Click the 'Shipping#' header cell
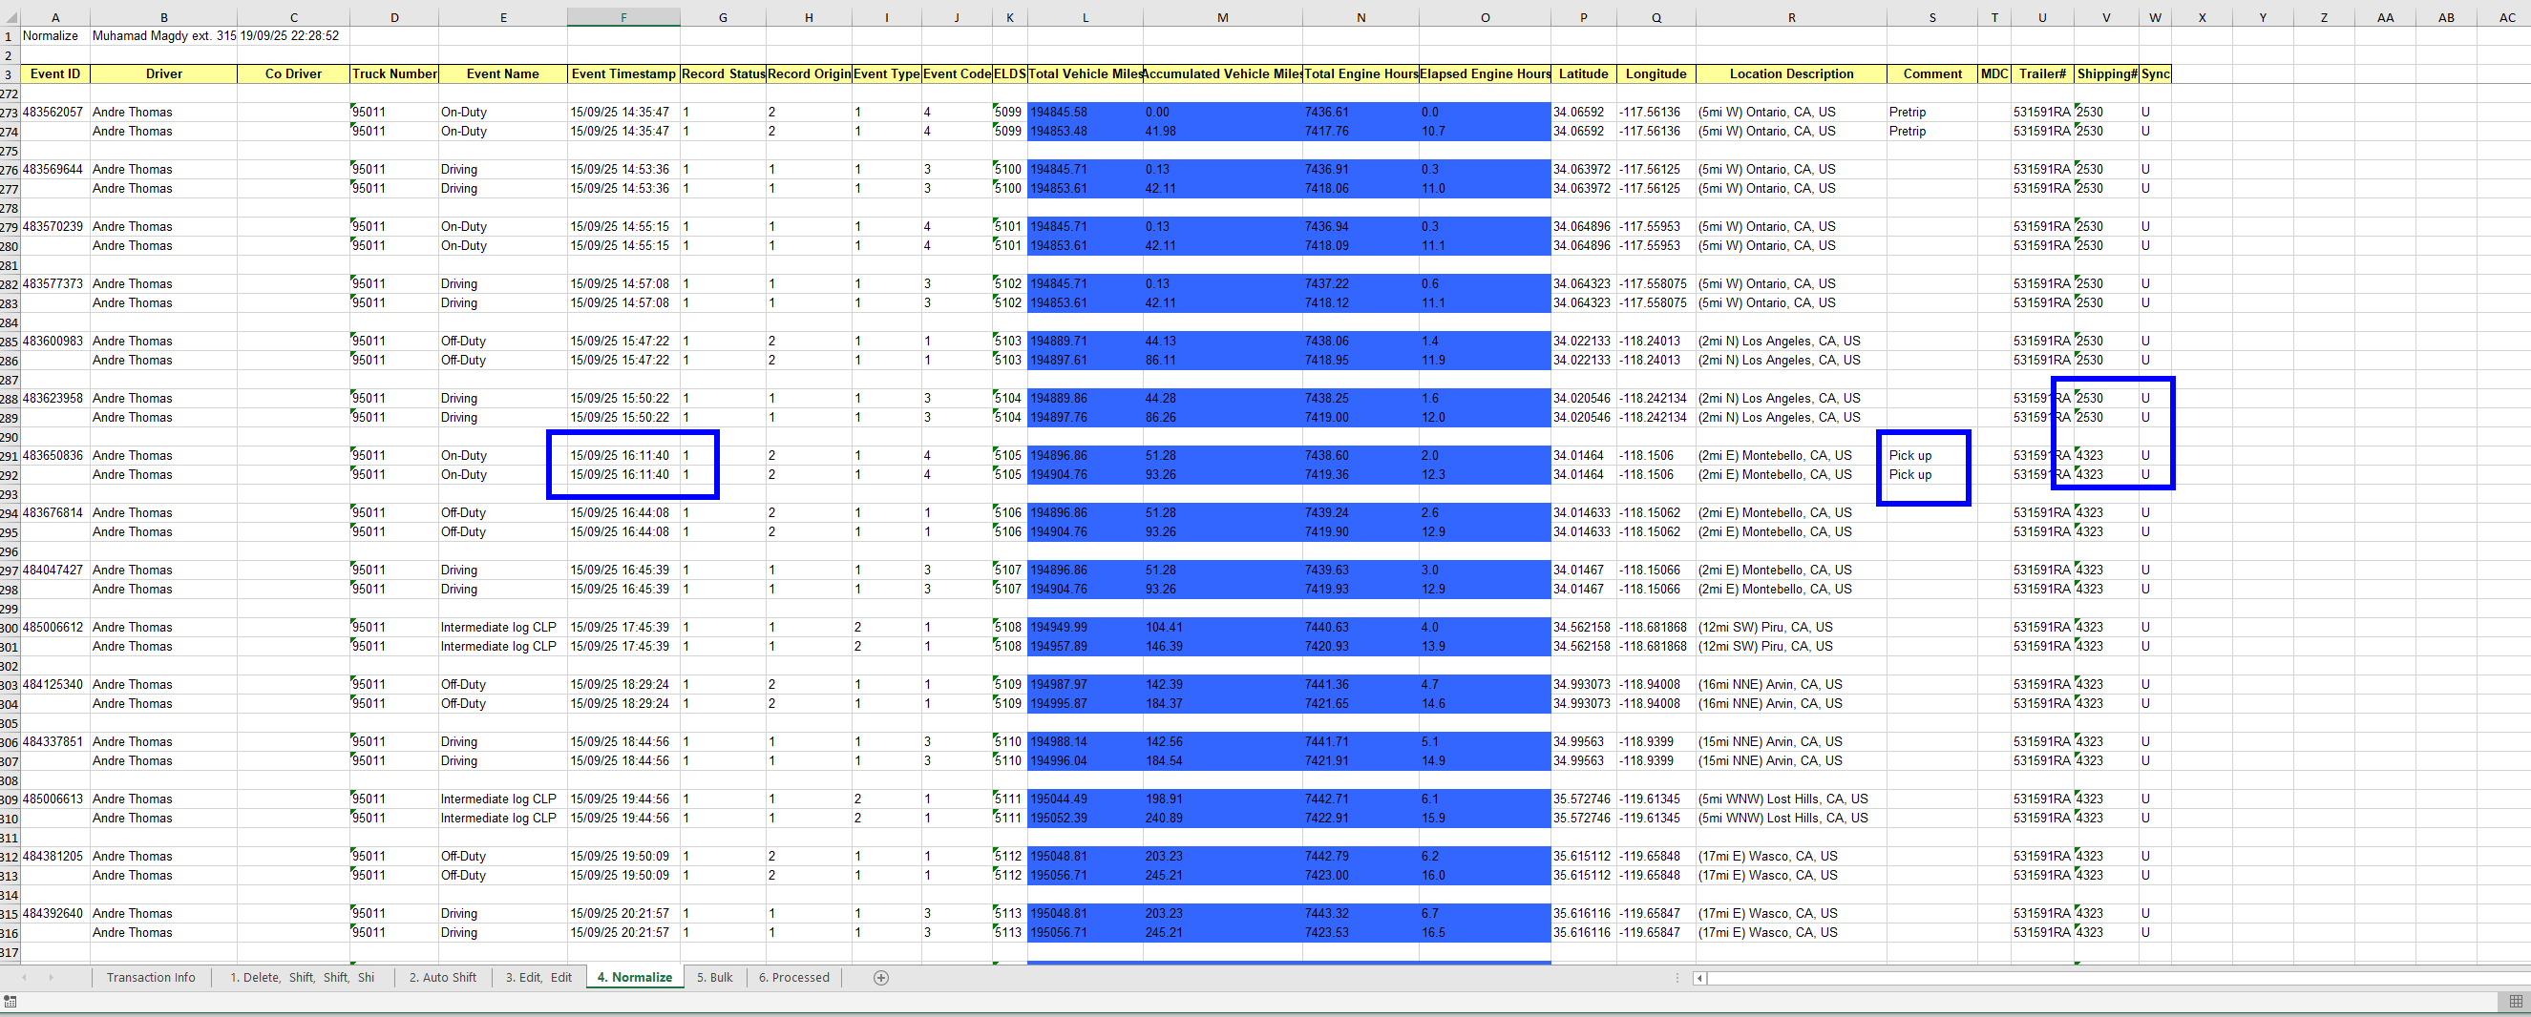This screenshot has width=2531, height=1017. tap(2106, 73)
